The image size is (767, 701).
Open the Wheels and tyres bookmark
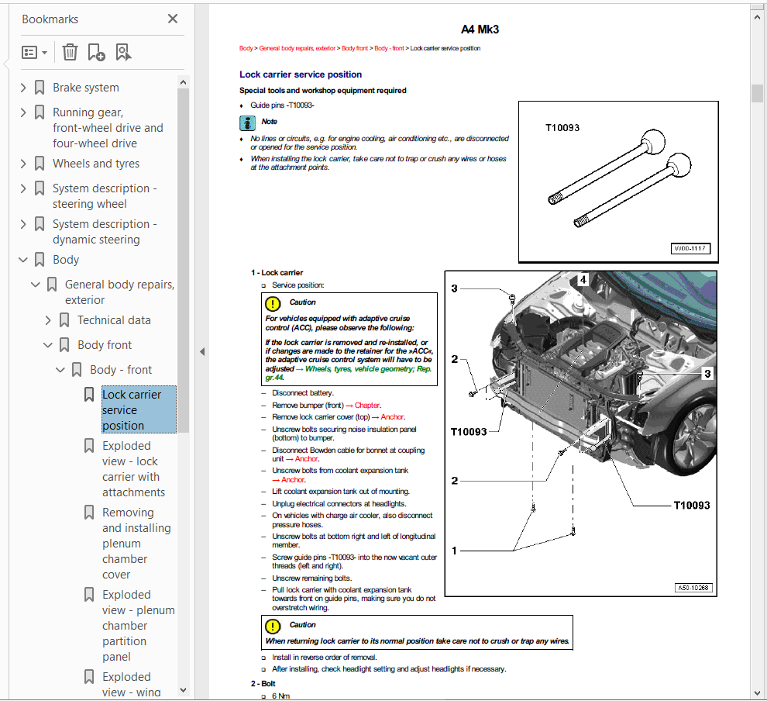pyautogui.click(x=96, y=164)
